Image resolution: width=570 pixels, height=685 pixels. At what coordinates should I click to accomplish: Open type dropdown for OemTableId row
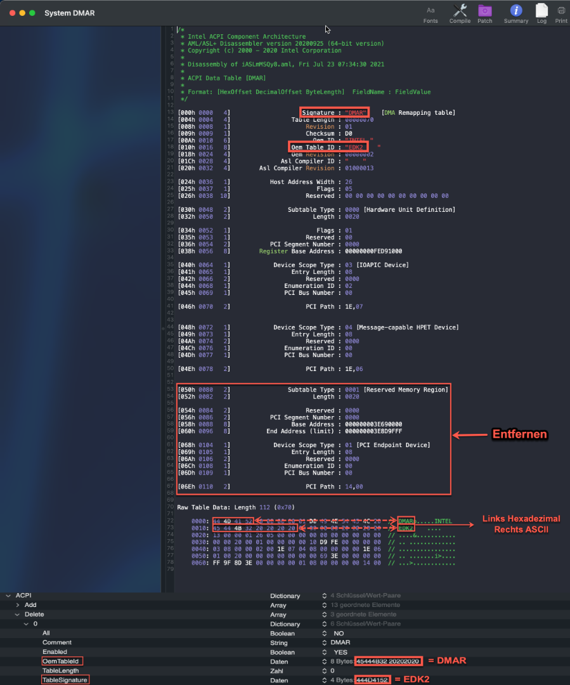325,662
